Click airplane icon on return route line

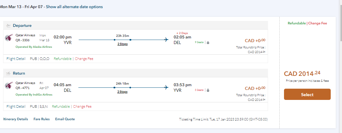(166, 88)
